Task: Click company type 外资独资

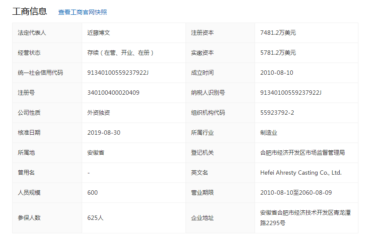Action: tap(99, 113)
